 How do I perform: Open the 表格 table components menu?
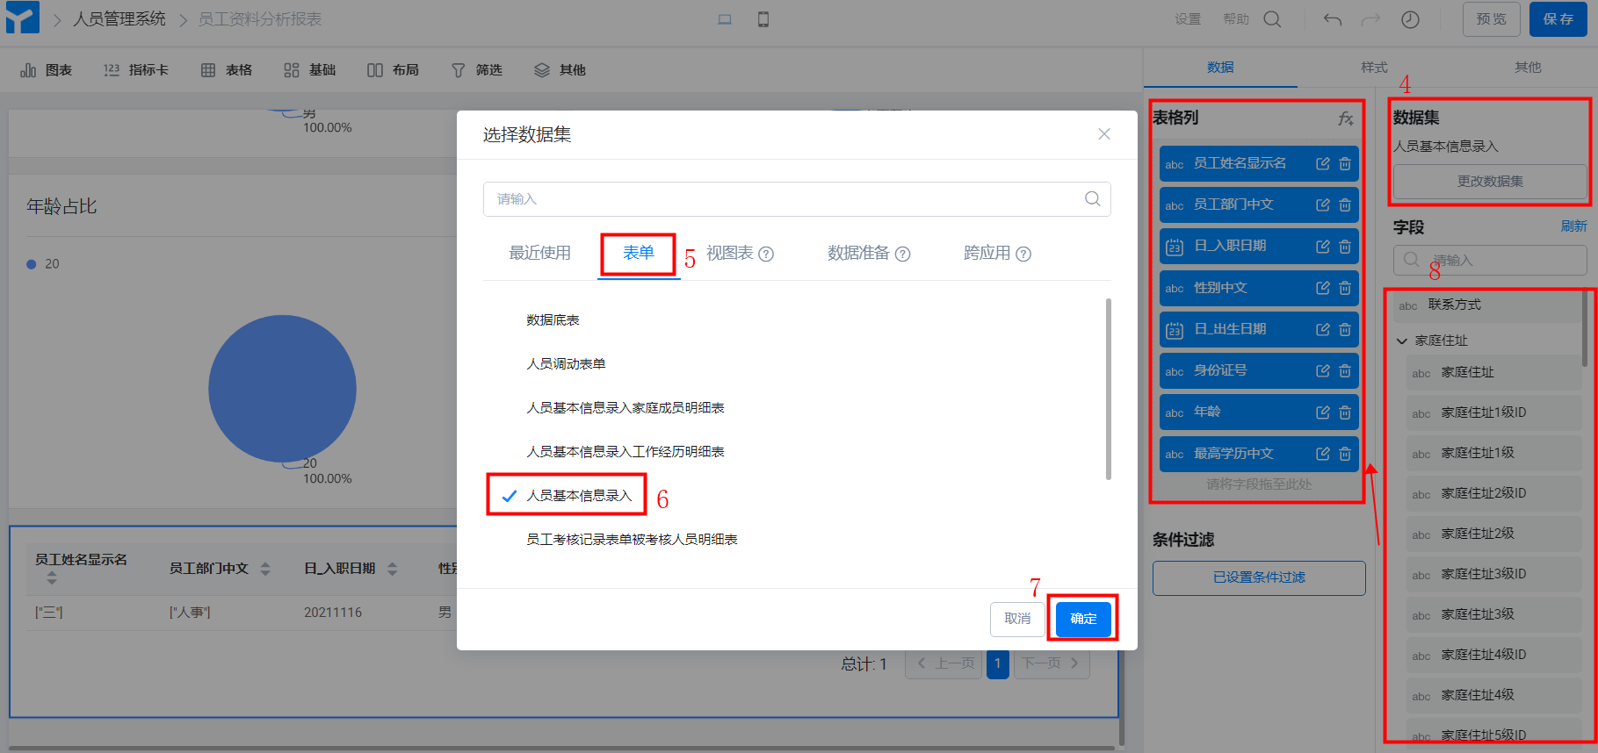(x=227, y=70)
